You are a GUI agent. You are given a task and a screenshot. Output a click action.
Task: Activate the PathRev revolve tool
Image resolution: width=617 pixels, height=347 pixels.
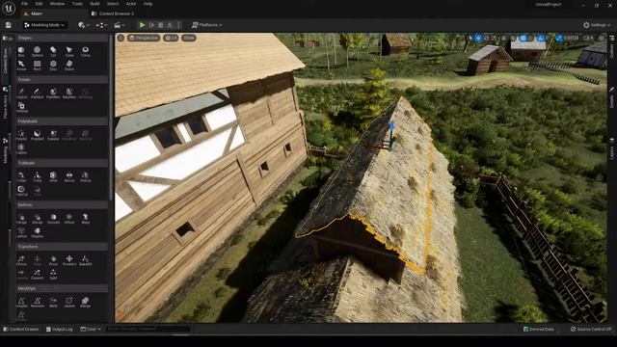pos(53,93)
